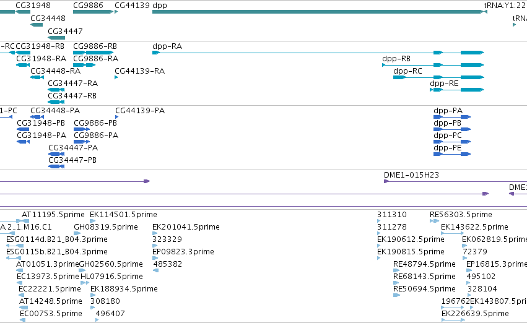Select EST AT14248.5prime

[x=24, y=308]
